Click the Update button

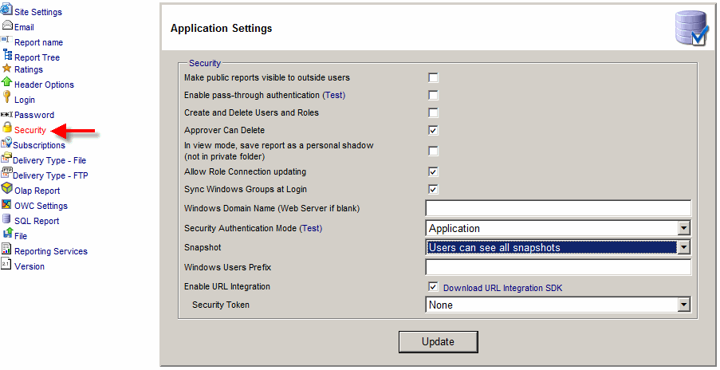pyautogui.click(x=438, y=342)
